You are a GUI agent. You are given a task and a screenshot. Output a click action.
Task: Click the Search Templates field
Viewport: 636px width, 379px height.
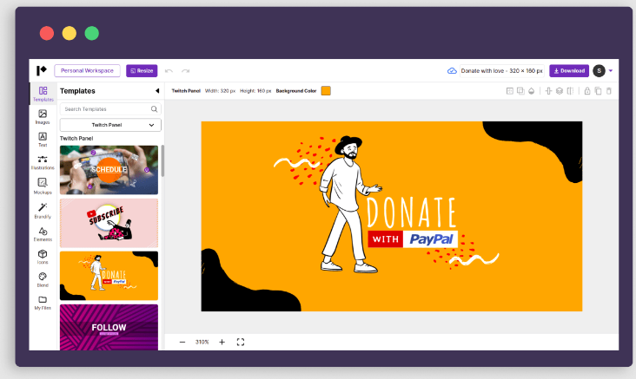[x=110, y=109]
